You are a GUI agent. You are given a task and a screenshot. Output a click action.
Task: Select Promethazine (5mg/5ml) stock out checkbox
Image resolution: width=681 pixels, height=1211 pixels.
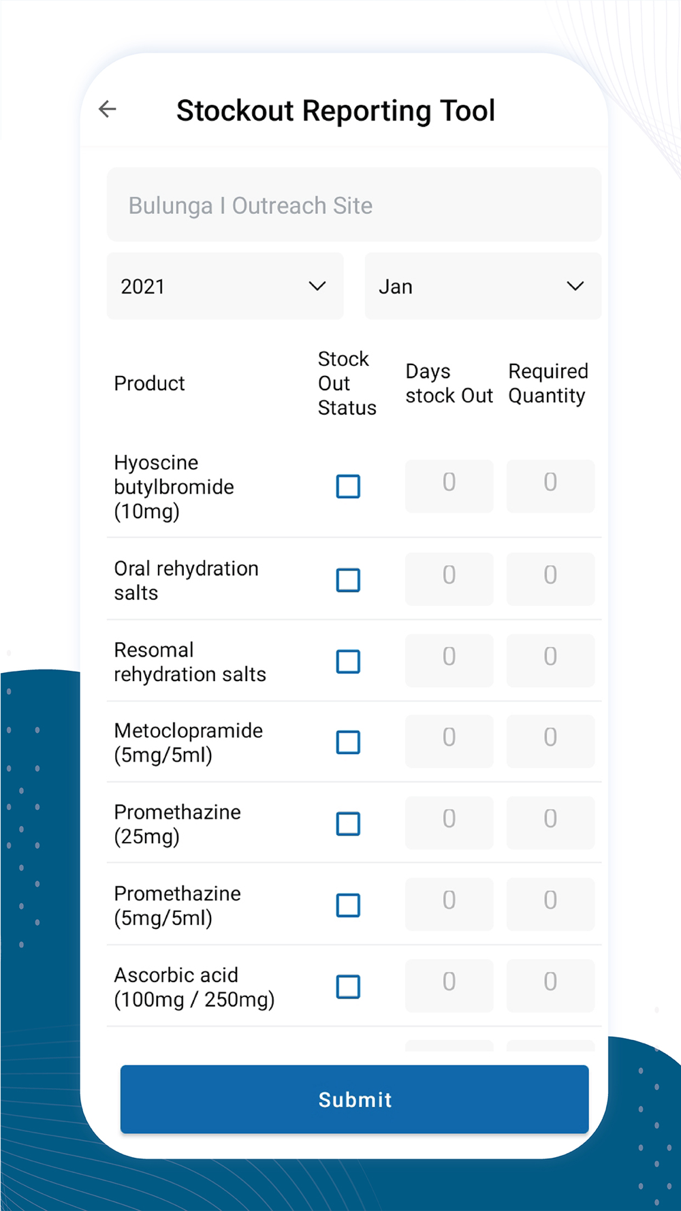(348, 905)
